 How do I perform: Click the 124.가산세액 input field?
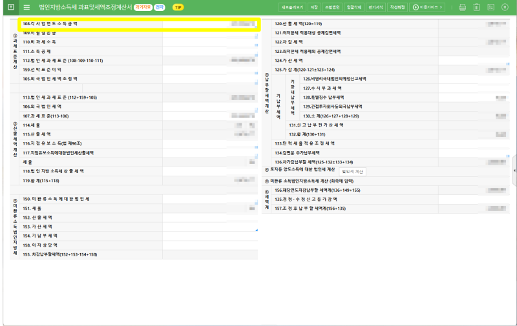474,61
